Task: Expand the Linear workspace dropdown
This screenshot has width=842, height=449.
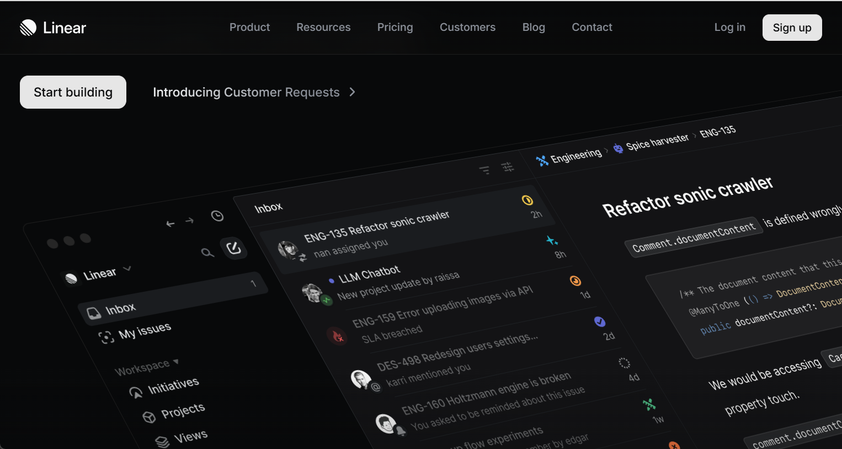Action: [x=127, y=269]
